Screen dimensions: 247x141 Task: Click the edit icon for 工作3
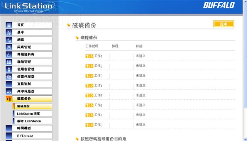pyautogui.click(x=89, y=76)
